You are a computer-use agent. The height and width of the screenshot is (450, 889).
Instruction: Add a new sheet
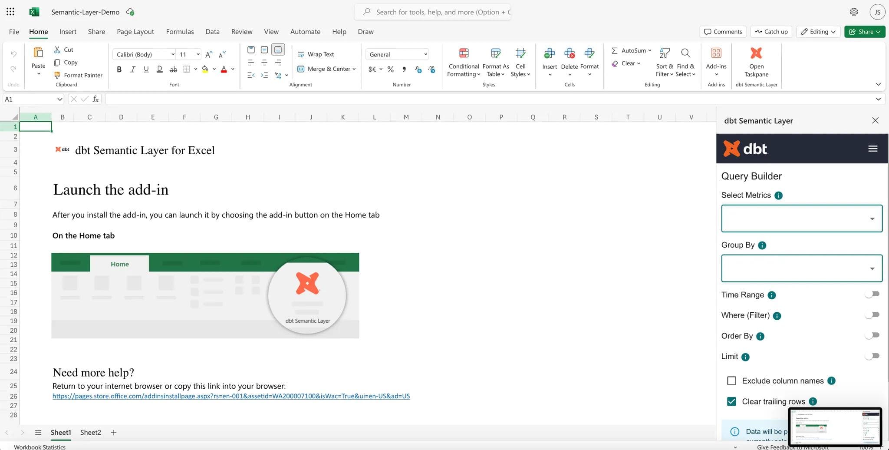pyautogui.click(x=114, y=432)
